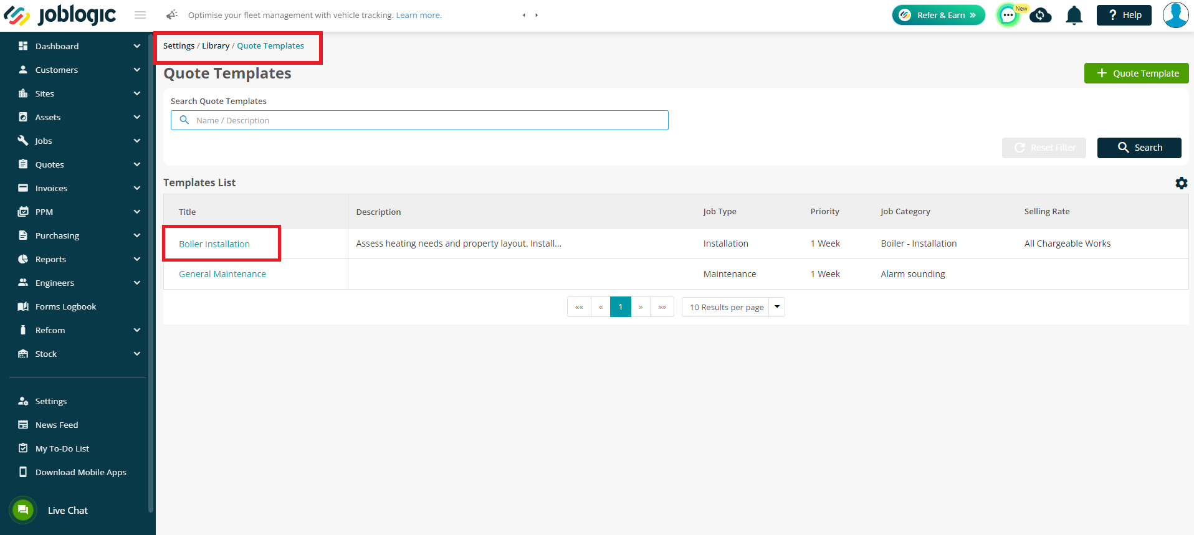Go to Settings breadcrumb
Screen dimensions: 1194x535
click(179, 45)
